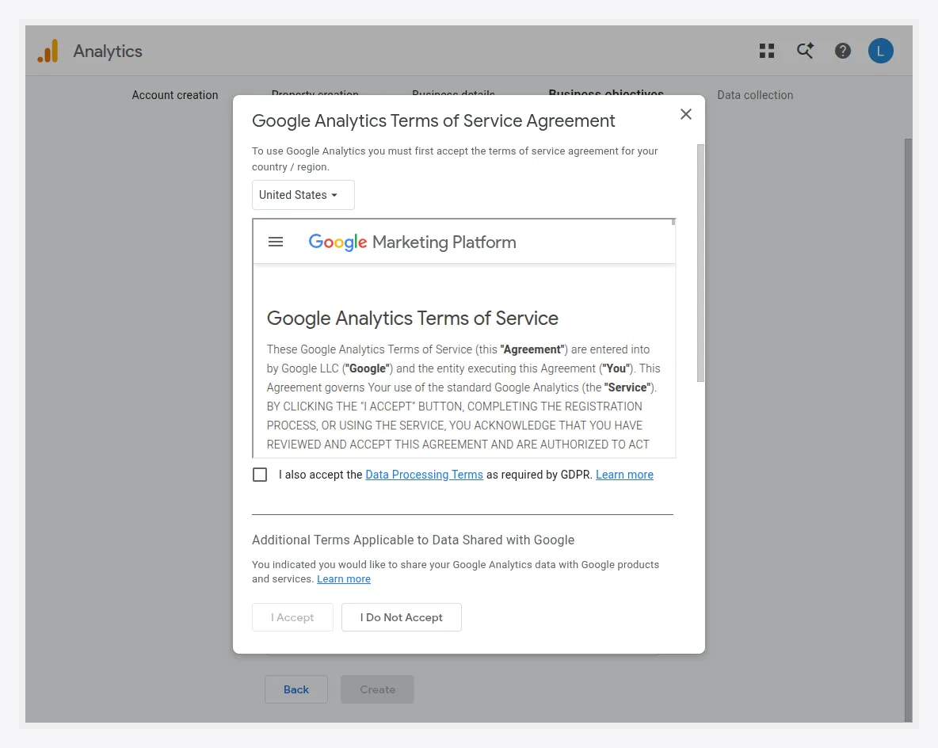Click the I Do Not Accept button

tap(402, 617)
